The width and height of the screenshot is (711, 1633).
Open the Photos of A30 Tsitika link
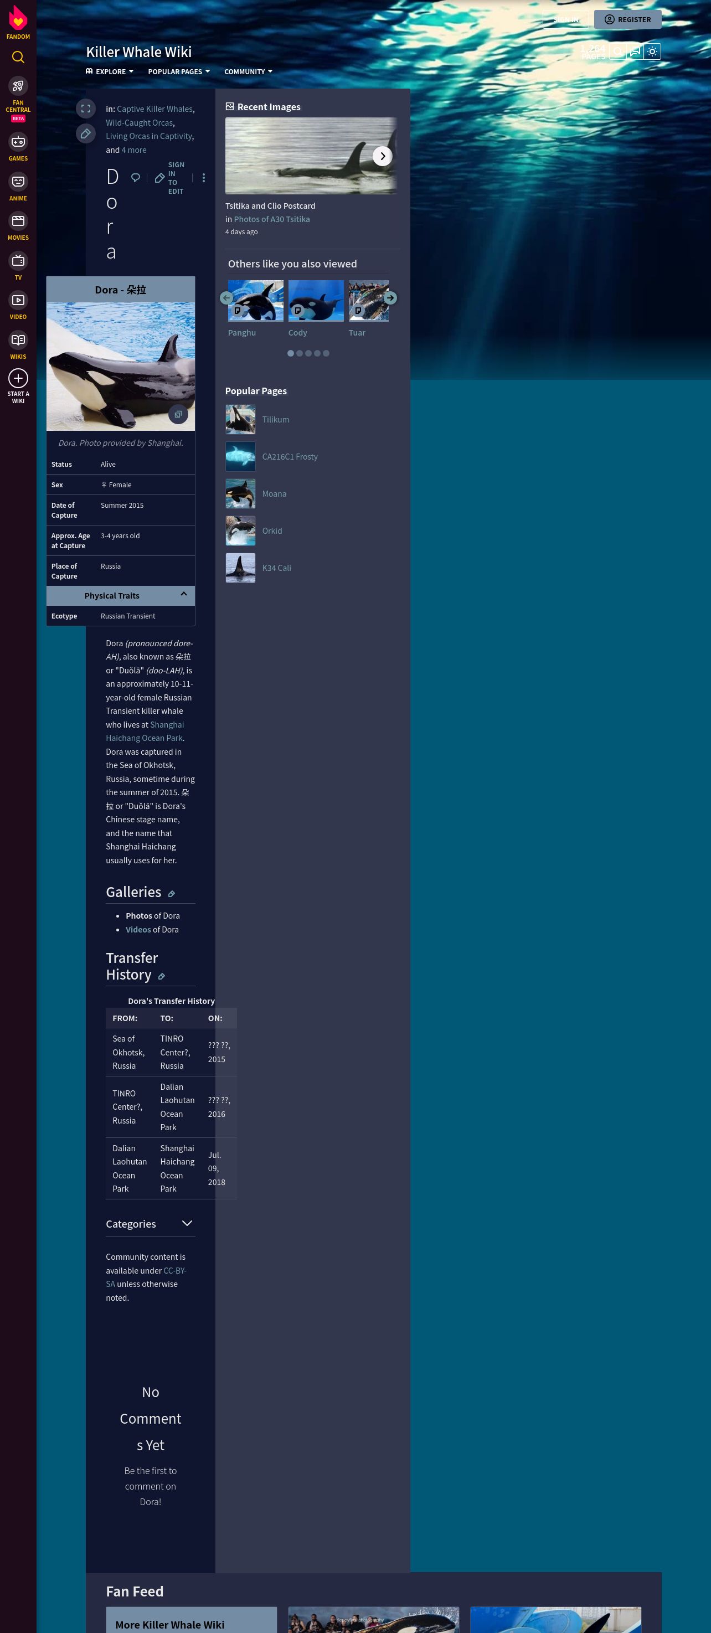point(272,219)
